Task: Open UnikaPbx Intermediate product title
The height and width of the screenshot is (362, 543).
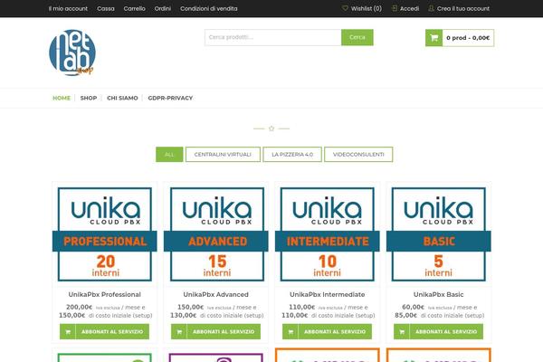Action: [328, 294]
